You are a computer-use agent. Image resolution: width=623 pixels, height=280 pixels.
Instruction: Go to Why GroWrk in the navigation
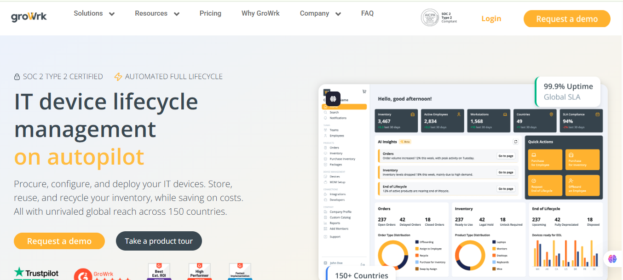(x=260, y=13)
